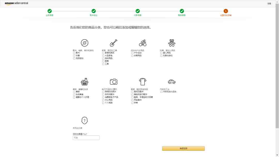Open the fourth completed step in progress bar
This screenshot has width=279, height=157.
tap(182, 11)
